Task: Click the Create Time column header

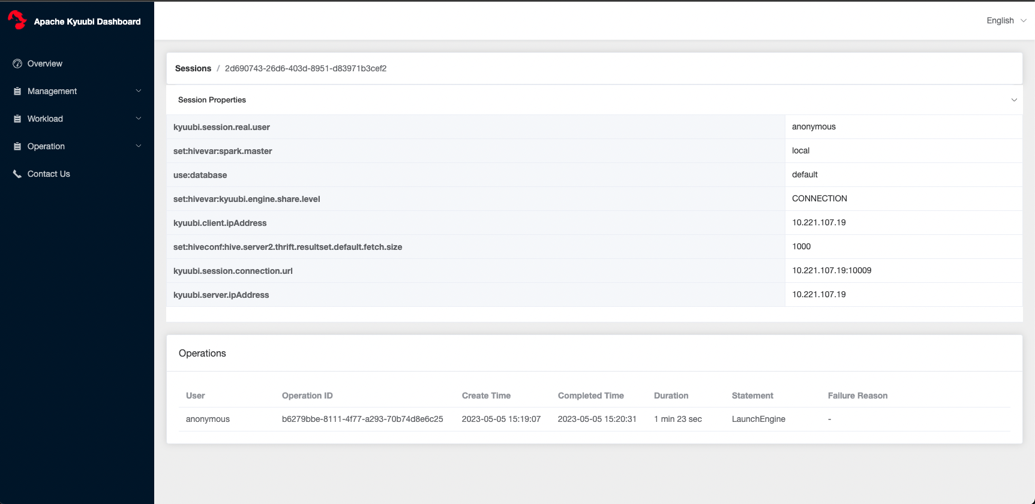Action: [x=486, y=396]
